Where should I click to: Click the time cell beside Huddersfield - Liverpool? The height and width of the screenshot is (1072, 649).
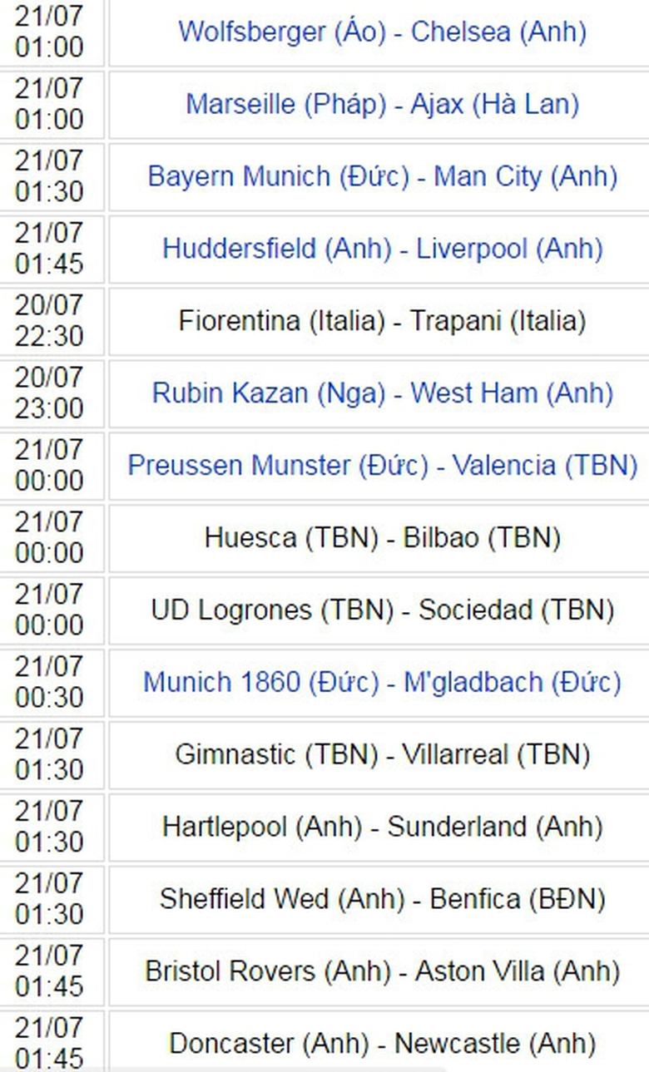[49, 249]
